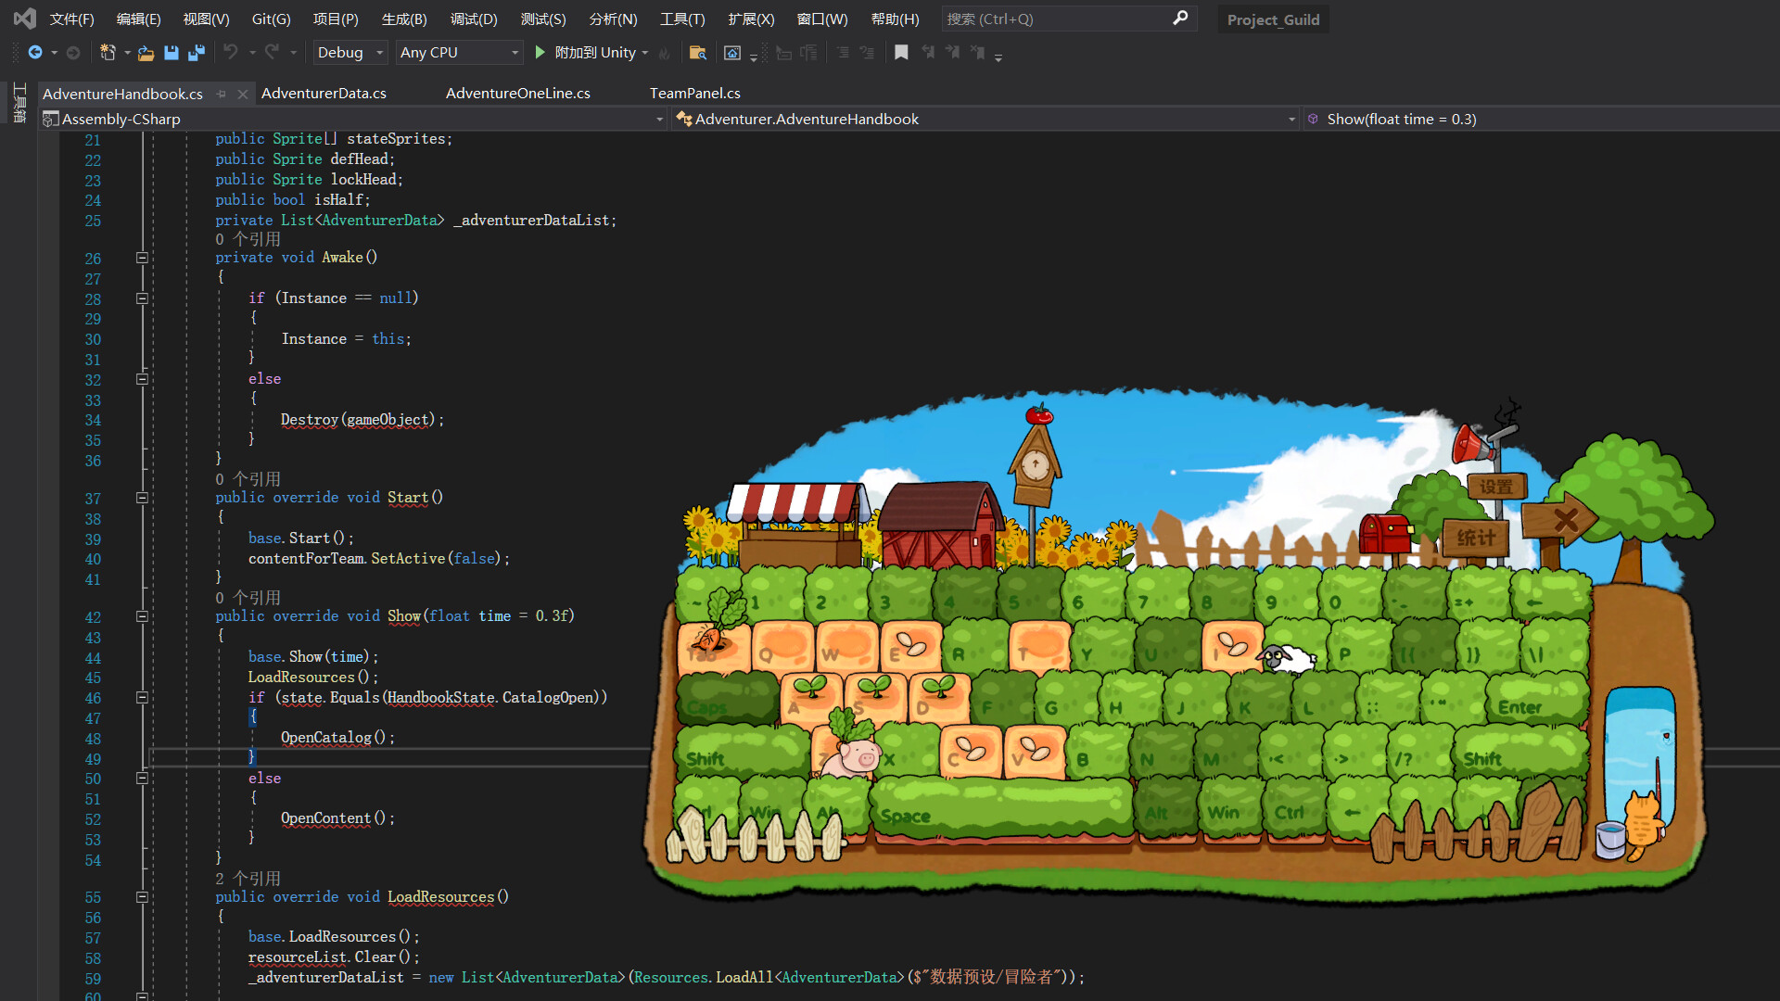Click the Find in Files icon
The height and width of the screenshot is (1001, 1780).
pos(699,53)
